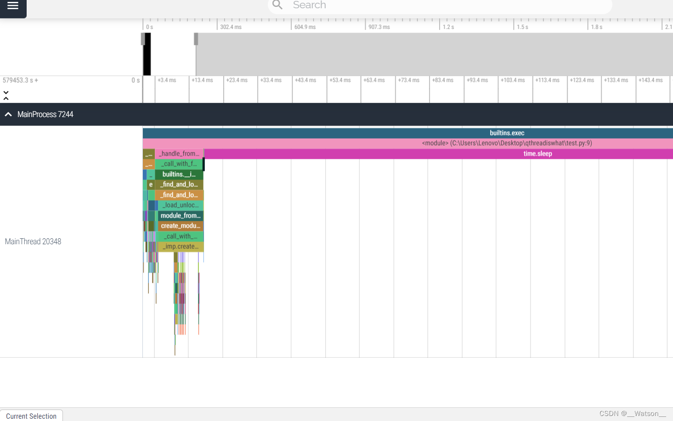
Task: Click the black activity bar in overview
Action: click(x=147, y=54)
